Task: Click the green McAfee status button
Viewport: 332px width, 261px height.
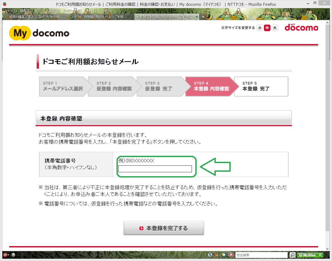Action: pyautogui.click(x=310, y=255)
